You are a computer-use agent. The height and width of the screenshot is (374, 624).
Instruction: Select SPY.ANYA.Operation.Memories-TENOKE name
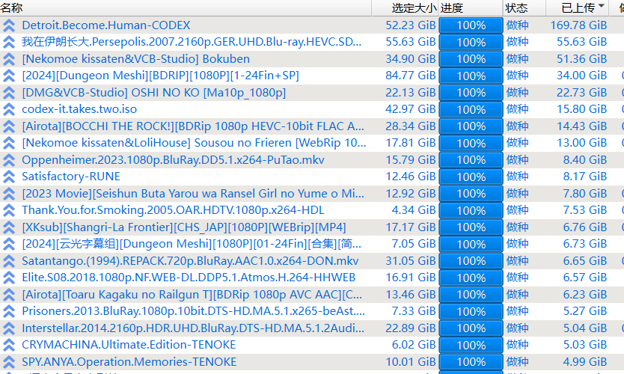(x=129, y=362)
